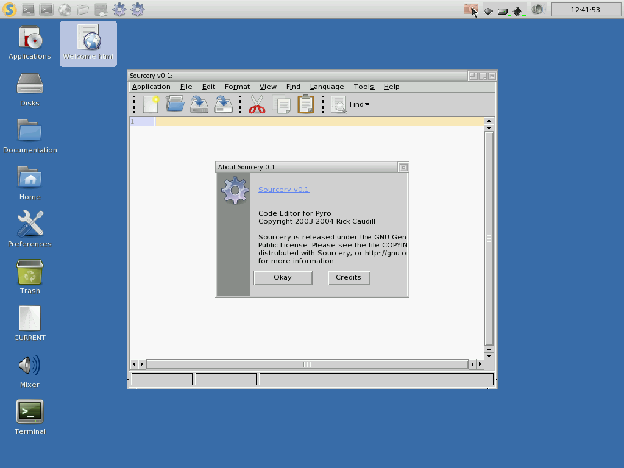The height and width of the screenshot is (468, 624).
Task: Open the Trash icon
Action: [x=30, y=277]
